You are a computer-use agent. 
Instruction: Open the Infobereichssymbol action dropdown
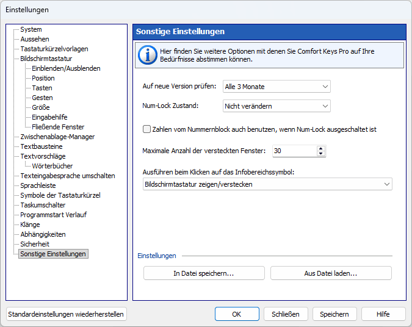(267, 184)
